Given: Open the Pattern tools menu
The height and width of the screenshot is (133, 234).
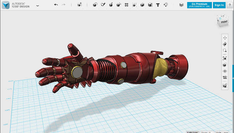Looking at the screenshot, I should click(x=126, y=5).
